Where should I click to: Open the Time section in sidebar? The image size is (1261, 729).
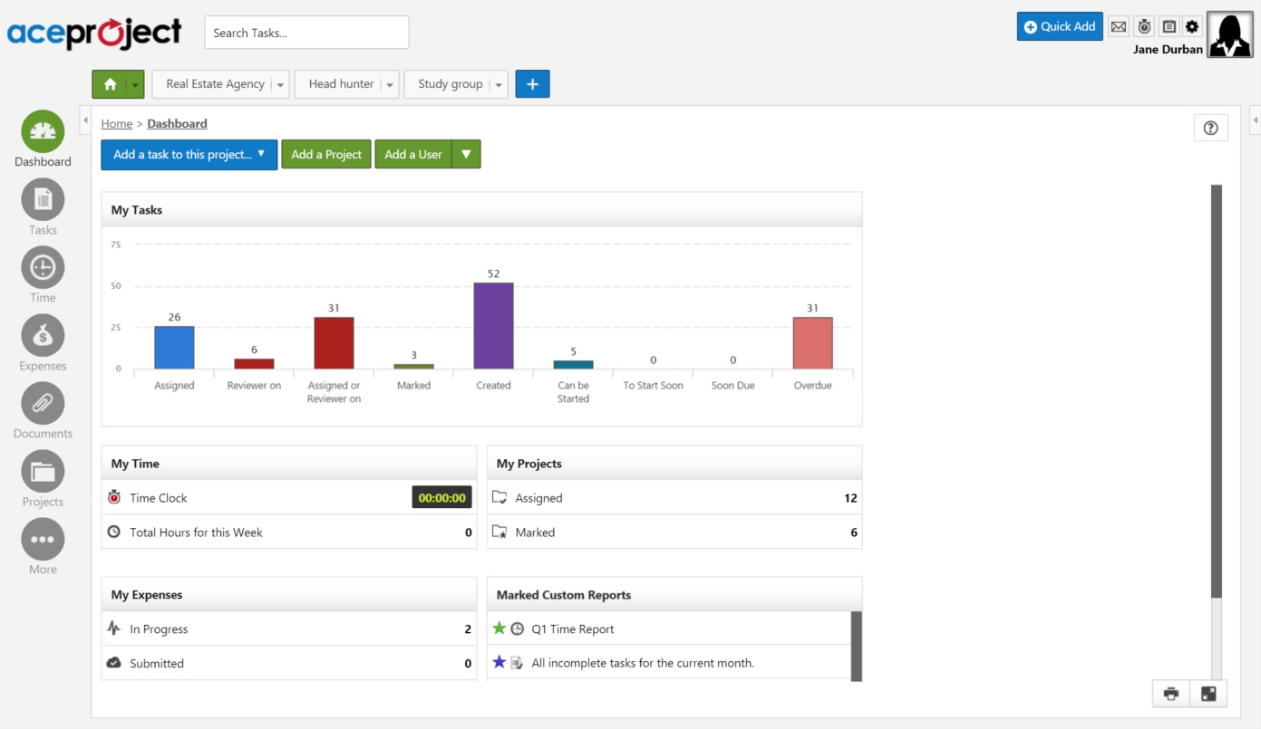tap(43, 268)
